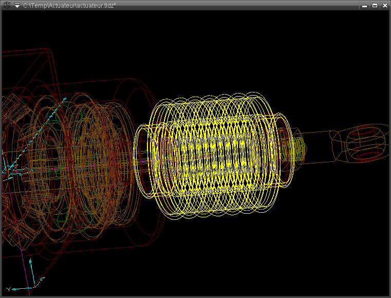The width and height of the screenshot is (391, 298).
Task: Open the title bar dropdown arrow menu
Action: (17, 5)
